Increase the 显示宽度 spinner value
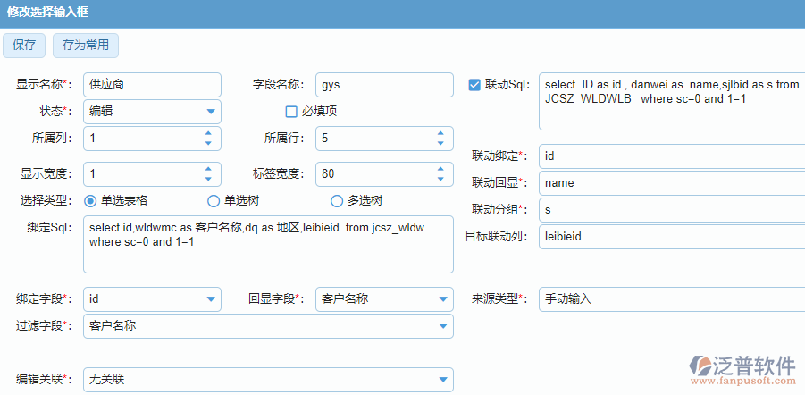 pyautogui.click(x=208, y=169)
